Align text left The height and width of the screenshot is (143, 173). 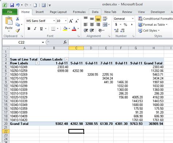click(86, 25)
